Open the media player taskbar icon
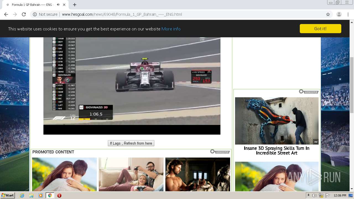This screenshot has height=199, width=354. coord(41,195)
